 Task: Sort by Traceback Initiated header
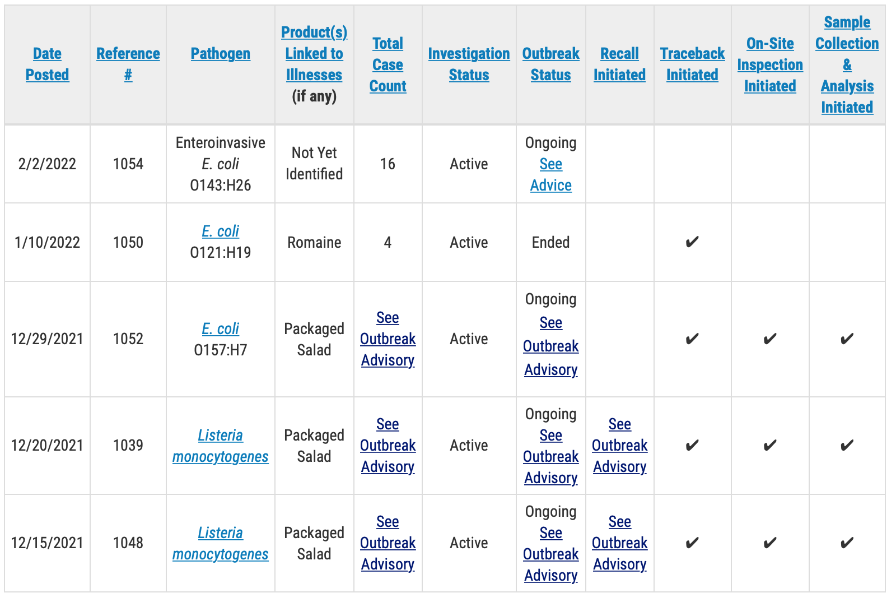pos(692,64)
